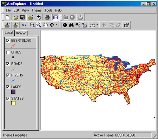Open the Tools menu
The height and width of the screenshot is (139, 158).
[48, 10]
